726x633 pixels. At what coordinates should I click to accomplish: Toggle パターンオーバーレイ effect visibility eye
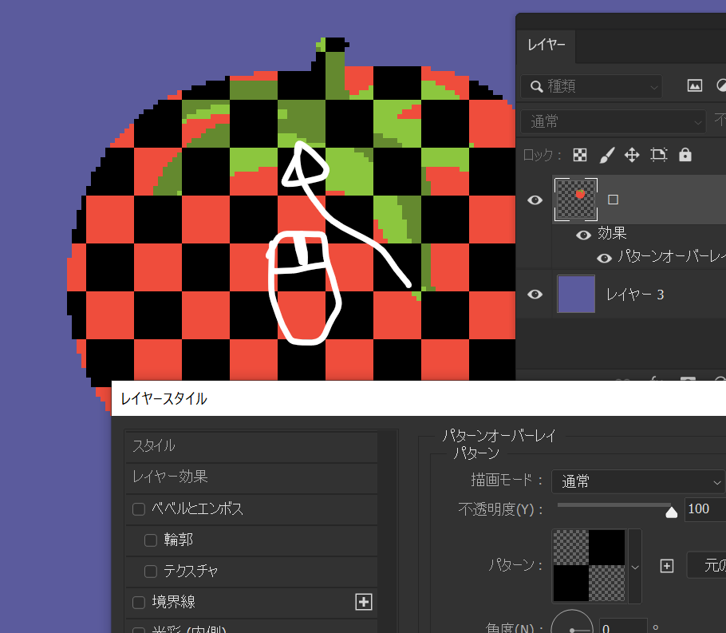pyautogui.click(x=604, y=257)
